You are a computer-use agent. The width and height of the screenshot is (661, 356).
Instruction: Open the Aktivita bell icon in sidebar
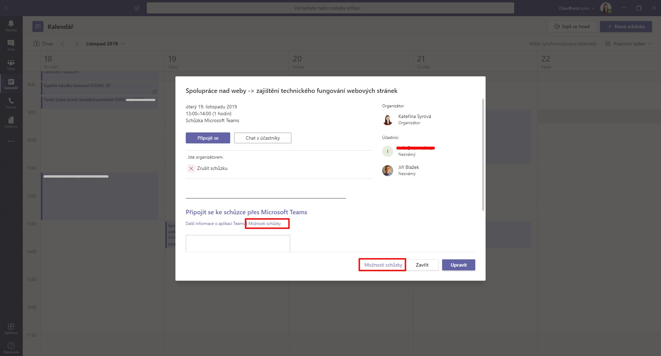click(11, 25)
